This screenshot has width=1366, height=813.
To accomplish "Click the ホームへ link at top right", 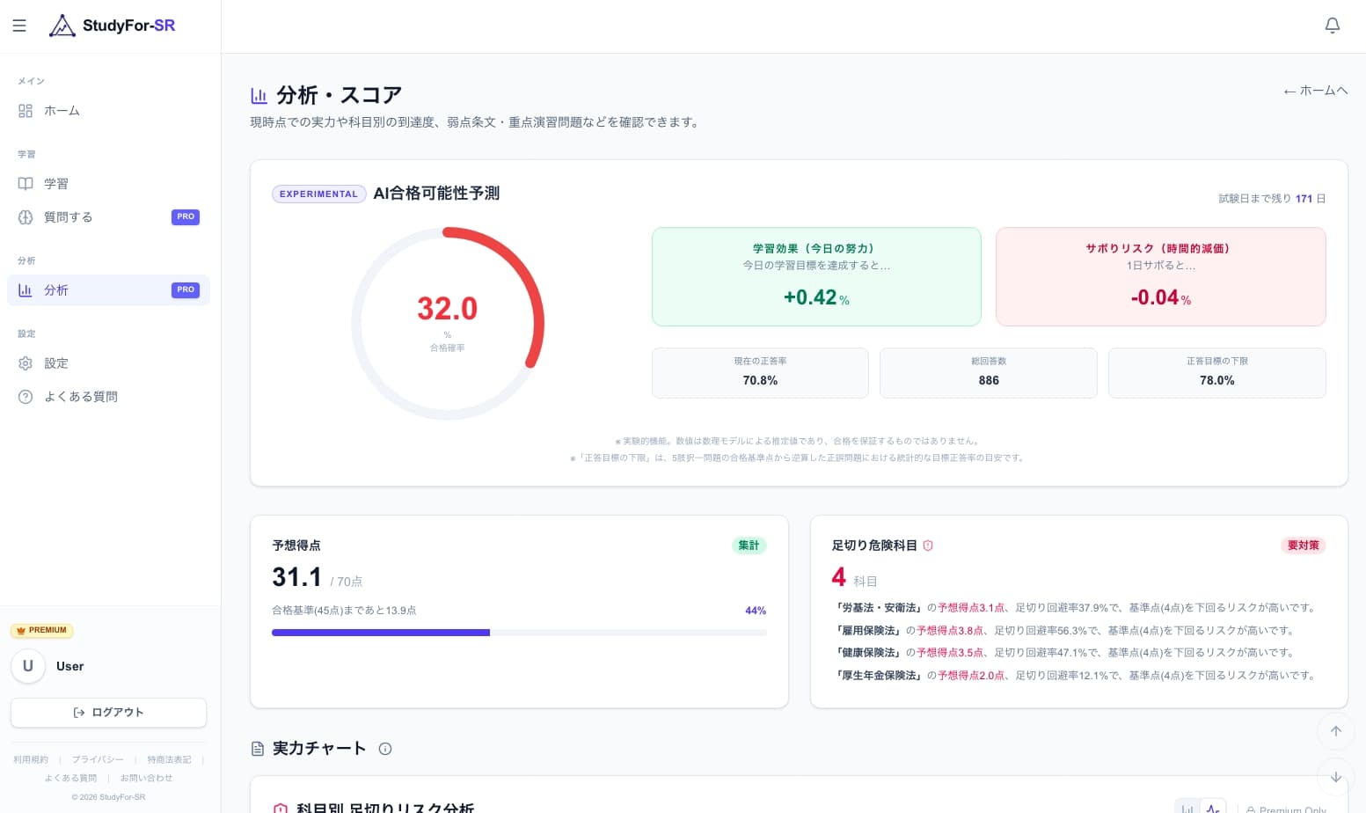I will [1314, 91].
